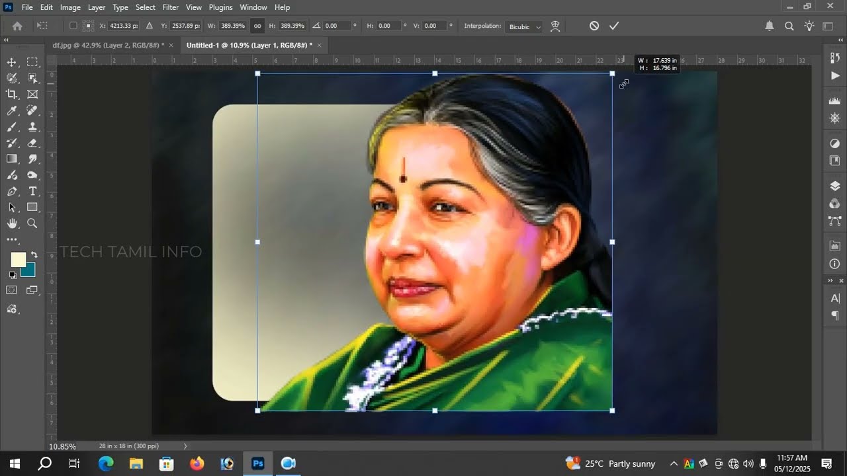The width and height of the screenshot is (847, 476).
Task: Select the Eyedropper tool
Action: 12,110
